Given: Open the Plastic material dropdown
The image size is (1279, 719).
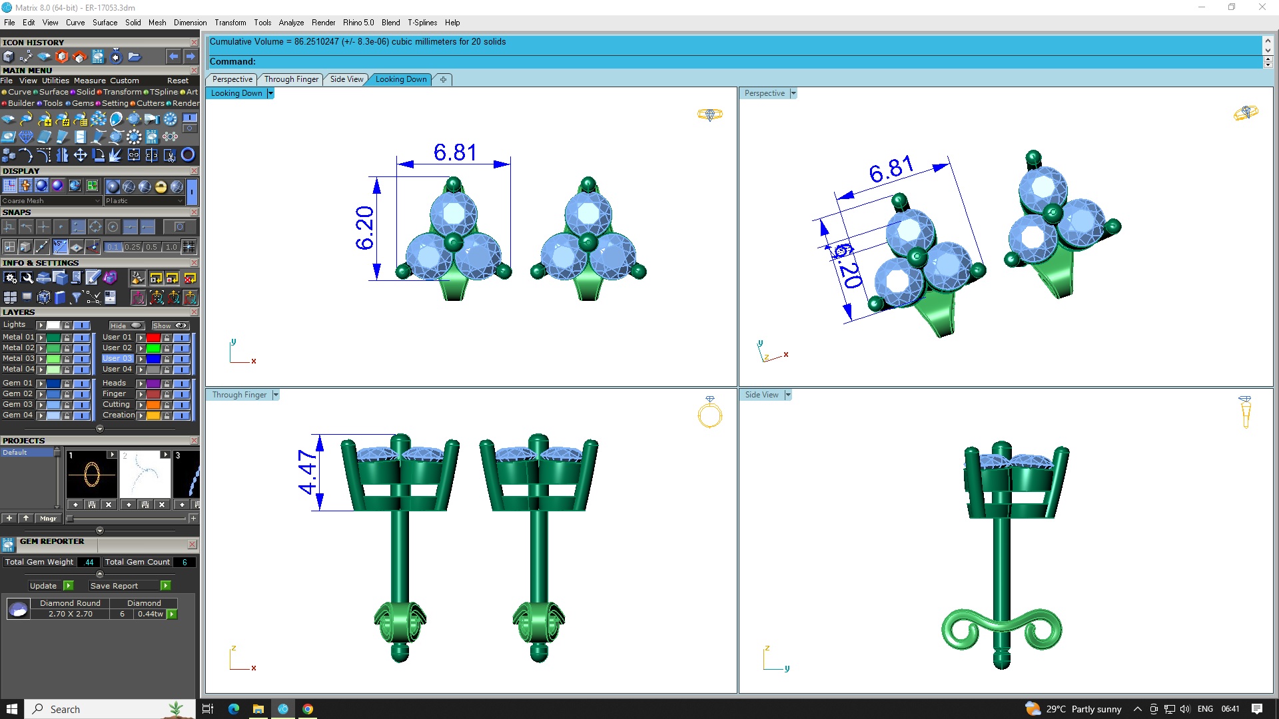Looking at the screenshot, I should [144, 200].
